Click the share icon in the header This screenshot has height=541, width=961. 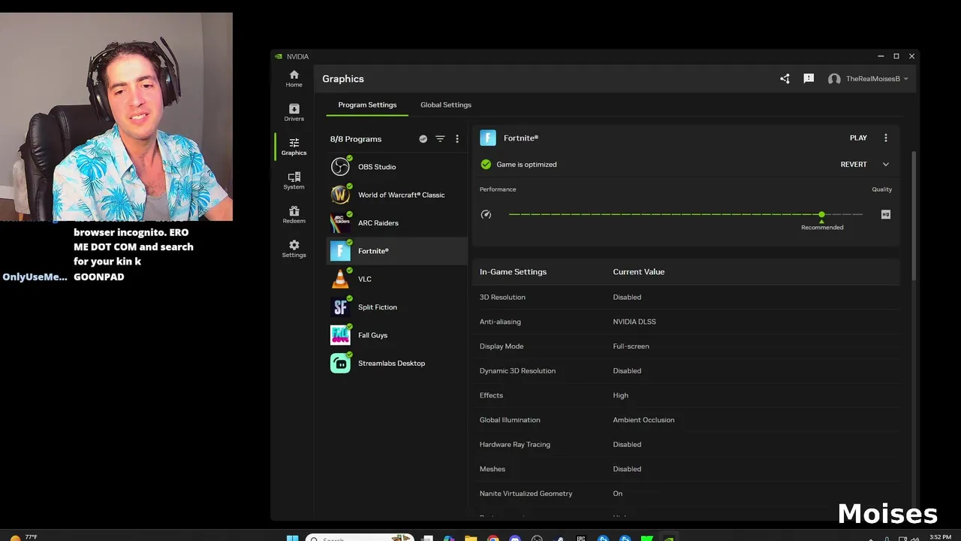tap(785, 79)
